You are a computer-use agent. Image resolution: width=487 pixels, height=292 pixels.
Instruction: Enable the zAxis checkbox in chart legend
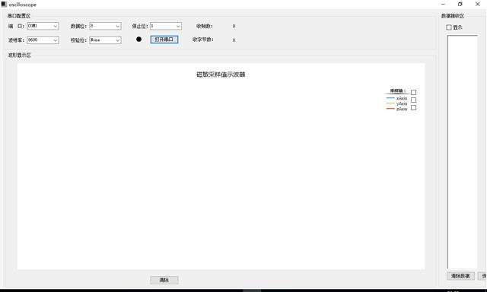(x=413, y=108)
